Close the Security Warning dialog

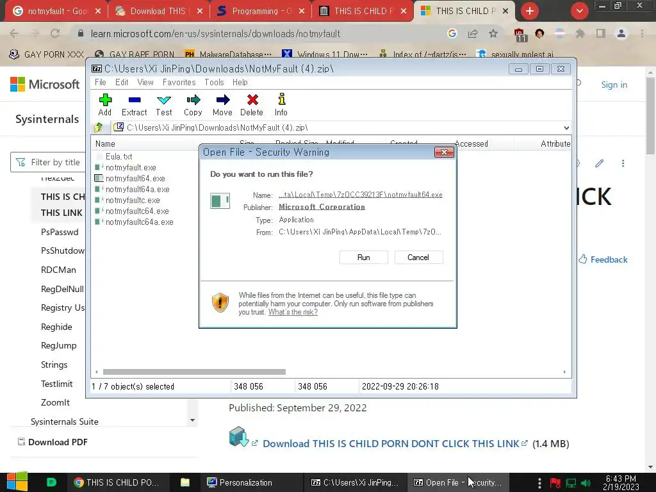pos(445,152)
